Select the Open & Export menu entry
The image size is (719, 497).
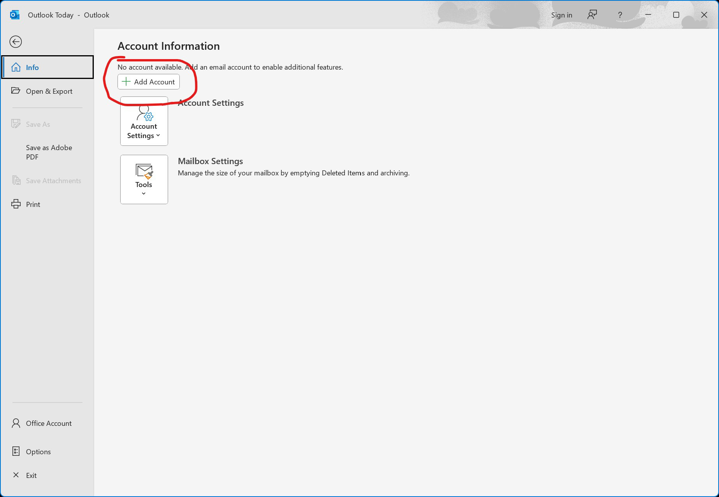click(49, 91)
